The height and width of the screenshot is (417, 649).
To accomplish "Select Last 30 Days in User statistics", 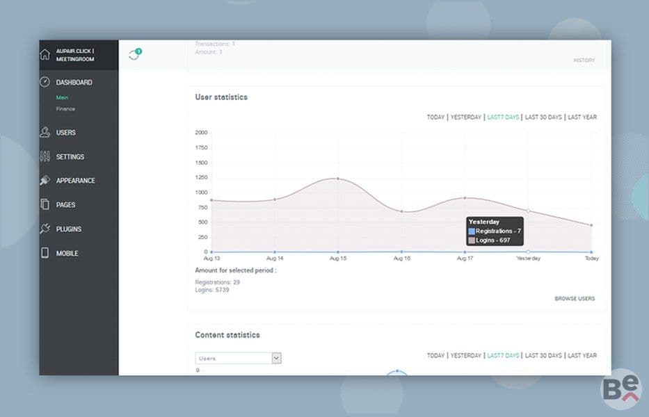I will point(543,117).
